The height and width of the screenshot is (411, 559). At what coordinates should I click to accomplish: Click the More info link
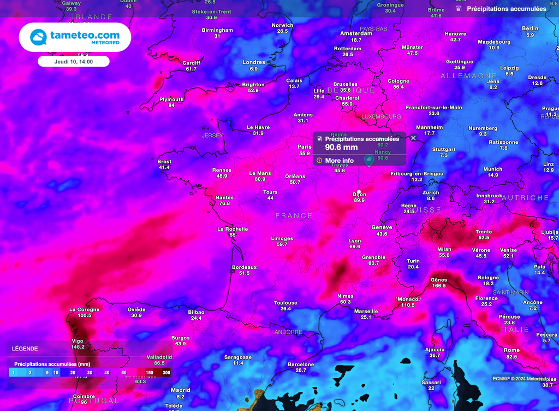pos(339,161)
